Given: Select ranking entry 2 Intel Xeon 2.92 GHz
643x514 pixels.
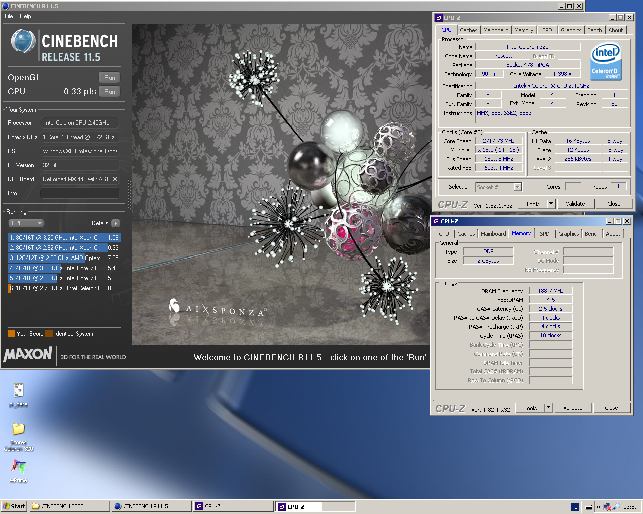Looking at the screenshot, I should (64, 248).
